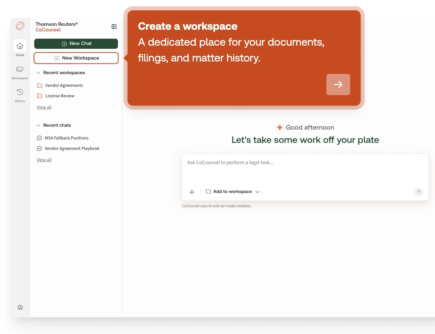Open the License Review workspace
Screen dimensions: 435x334
[x=56, y=96]
